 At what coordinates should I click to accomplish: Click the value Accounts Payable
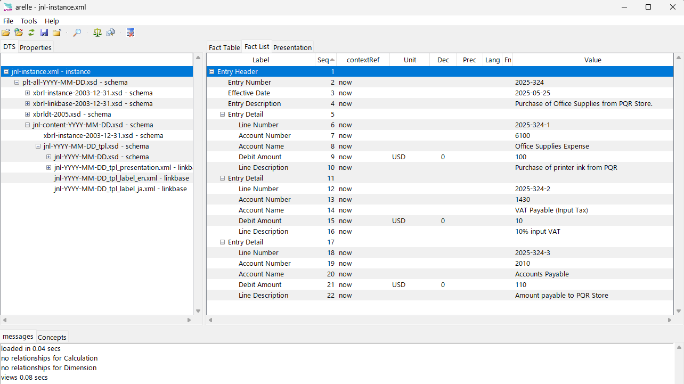(542, 274)
